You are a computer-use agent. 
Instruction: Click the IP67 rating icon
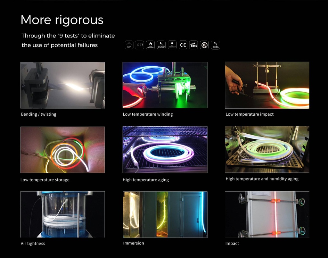140,45
